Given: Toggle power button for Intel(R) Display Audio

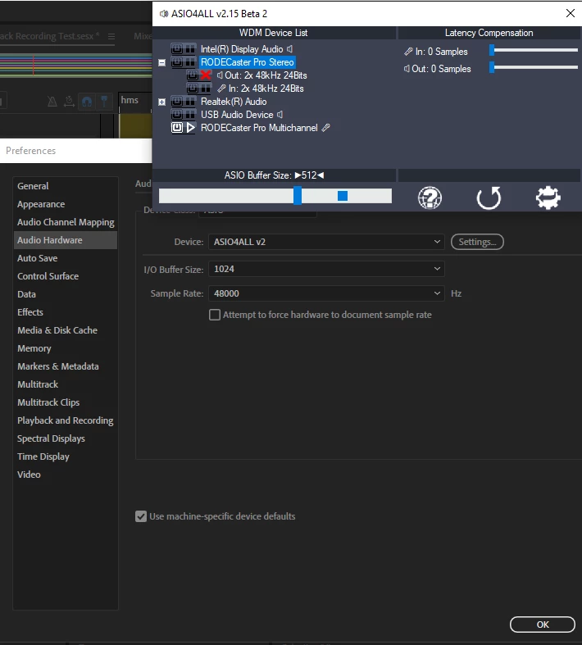Looking at the screenshot, I should 177,49.
